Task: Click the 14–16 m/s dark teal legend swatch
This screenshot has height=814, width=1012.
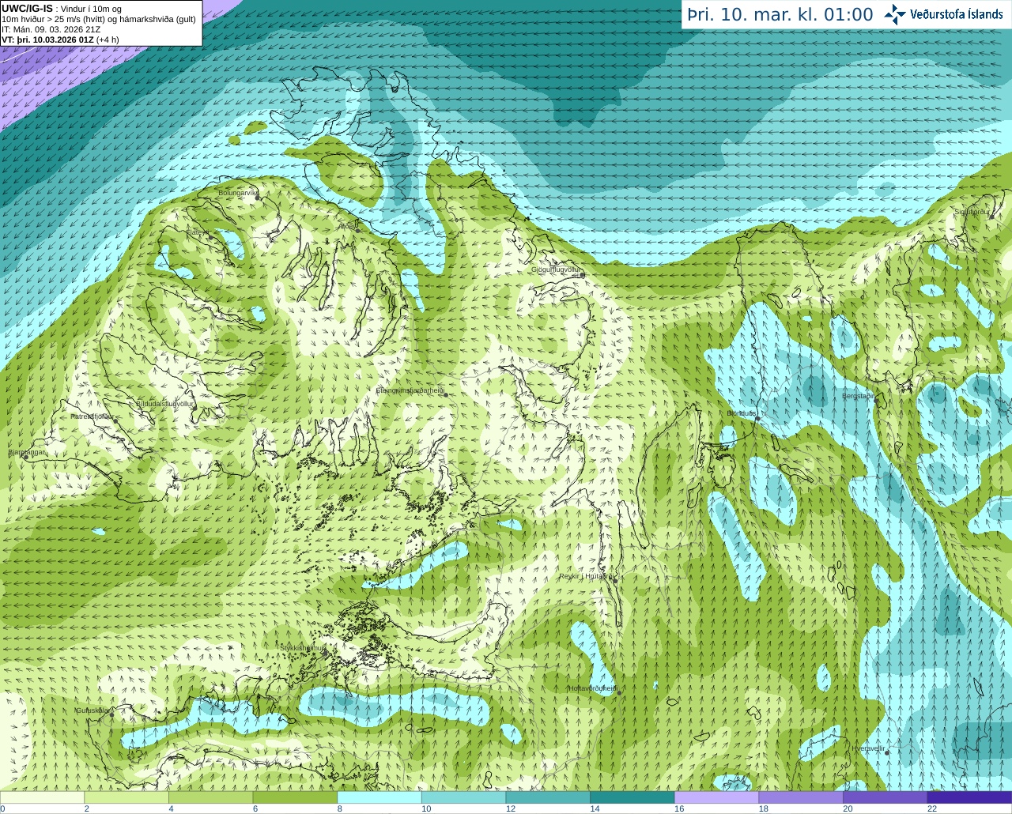Action: [632, 797]
